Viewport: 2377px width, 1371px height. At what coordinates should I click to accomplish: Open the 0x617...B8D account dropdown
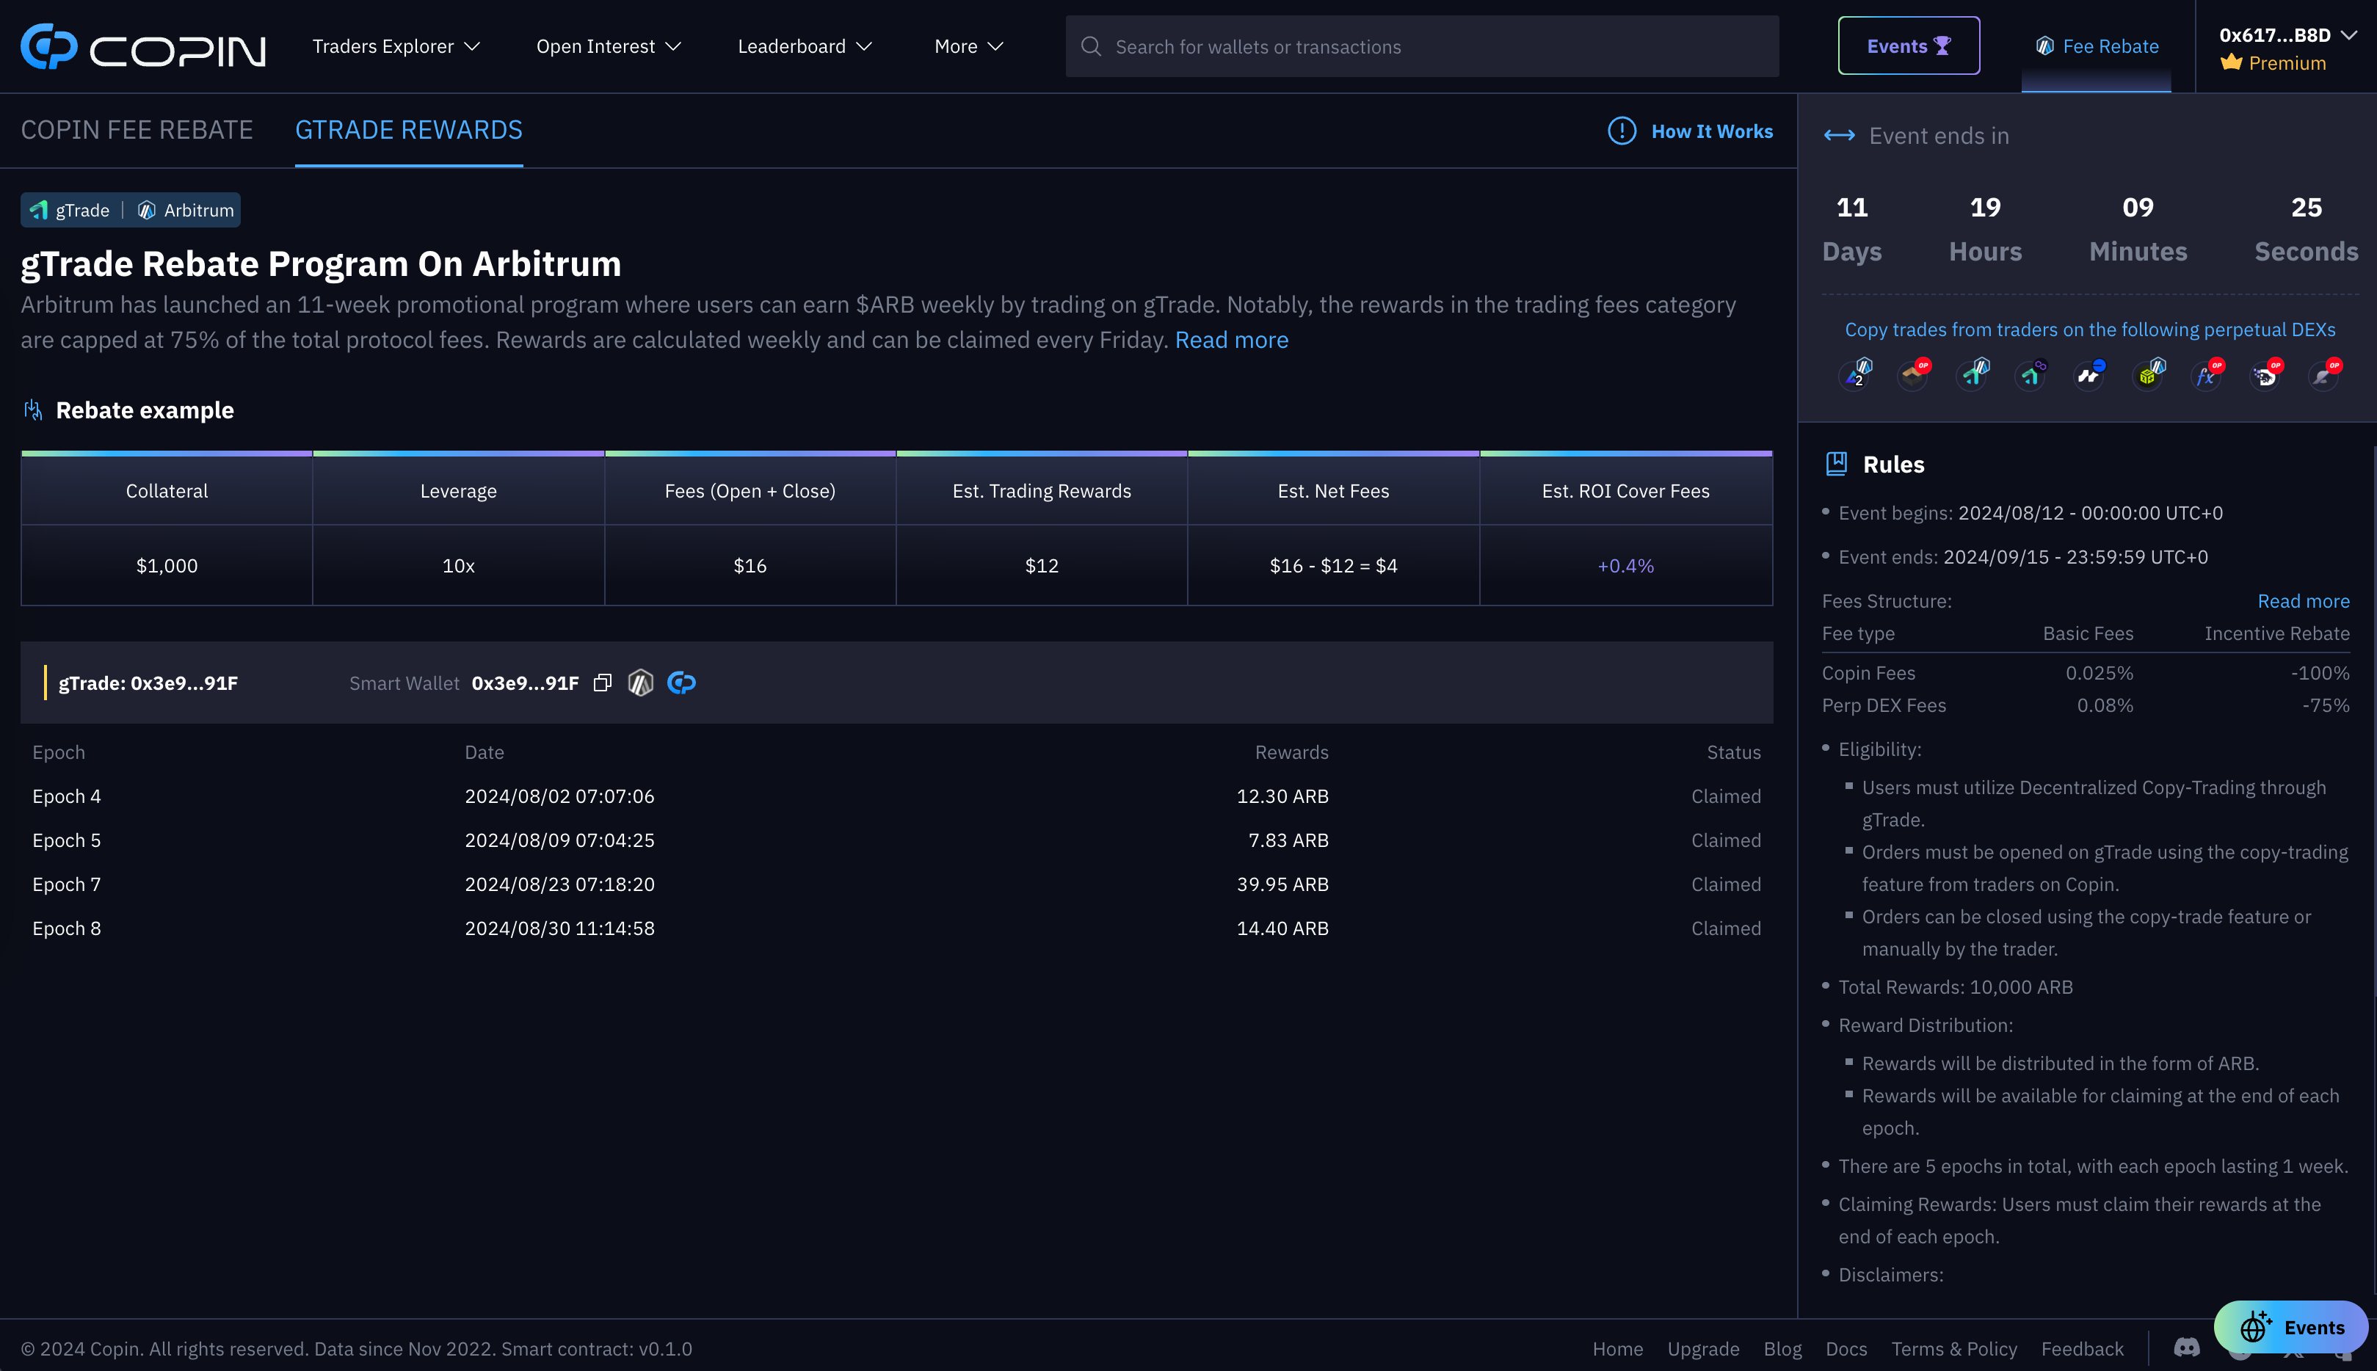click(x=2287, y=36)
